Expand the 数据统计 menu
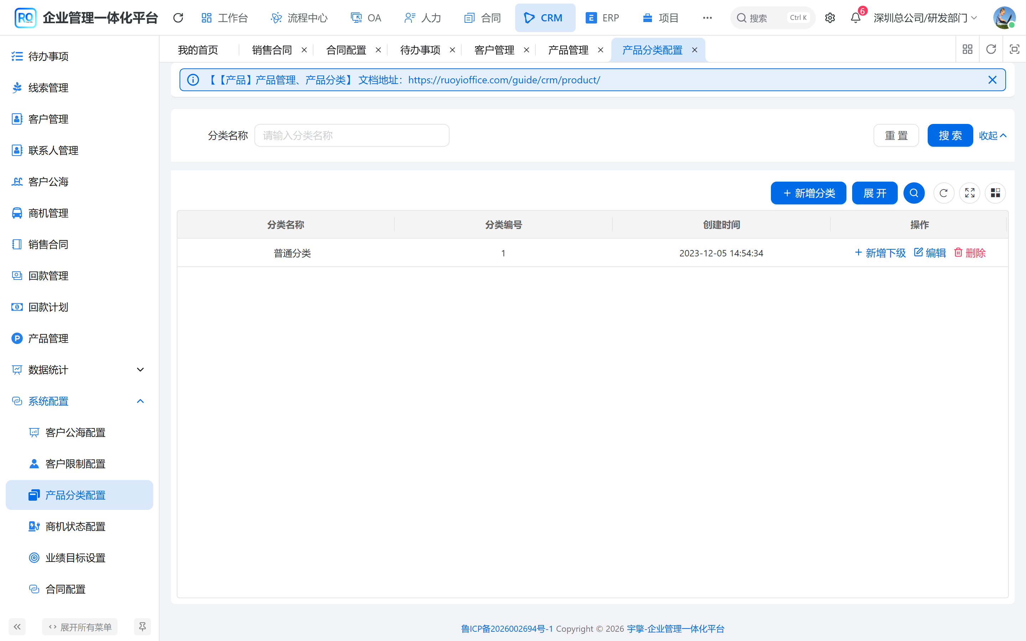Viewport: 1026px width, 641px height. (x=79, y=370)
